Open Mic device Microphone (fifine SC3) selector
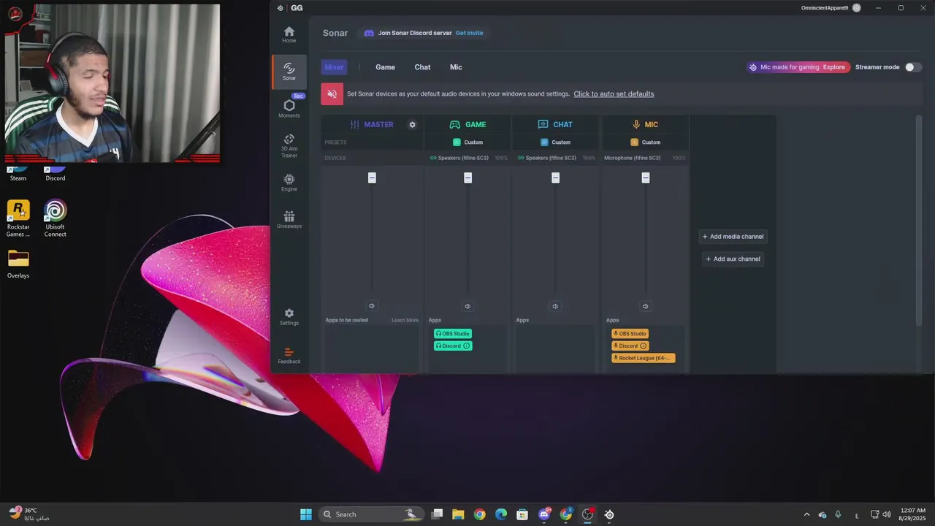The height and width of the screenshot is (526, 935). [633, 158]
